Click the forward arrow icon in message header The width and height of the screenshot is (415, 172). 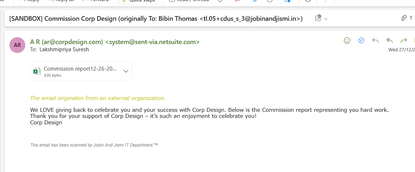click(404, 40)
